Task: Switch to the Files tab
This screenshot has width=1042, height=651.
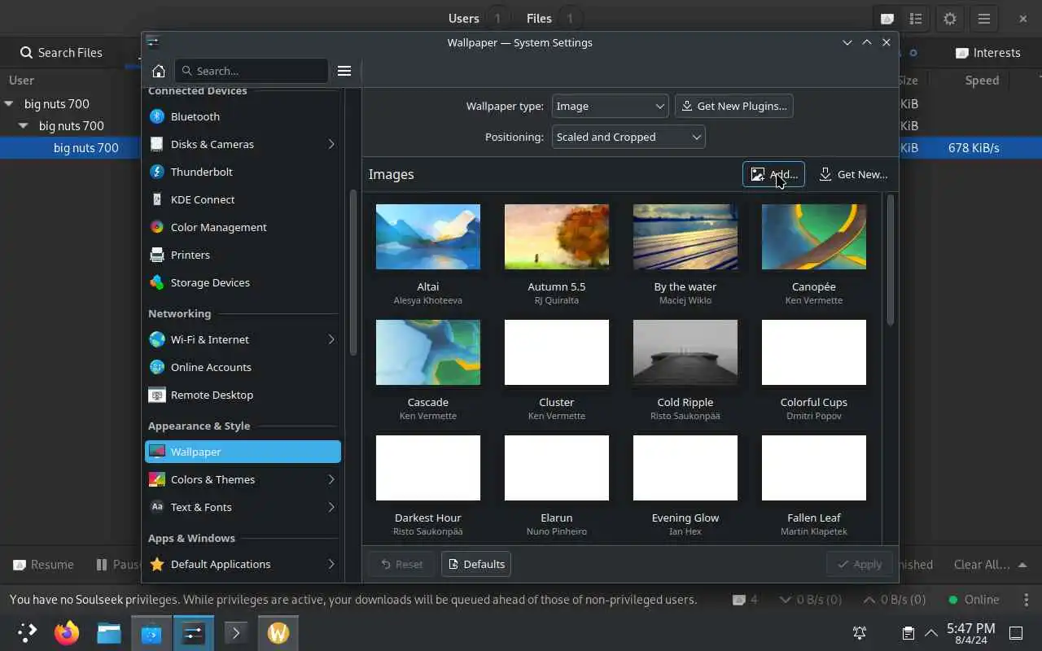Action: tap(554, 18)
